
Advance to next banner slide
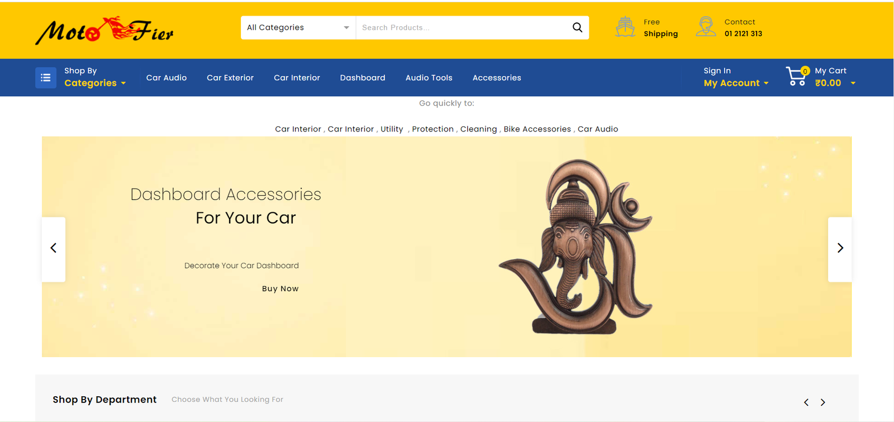click(x=840, y=248)
